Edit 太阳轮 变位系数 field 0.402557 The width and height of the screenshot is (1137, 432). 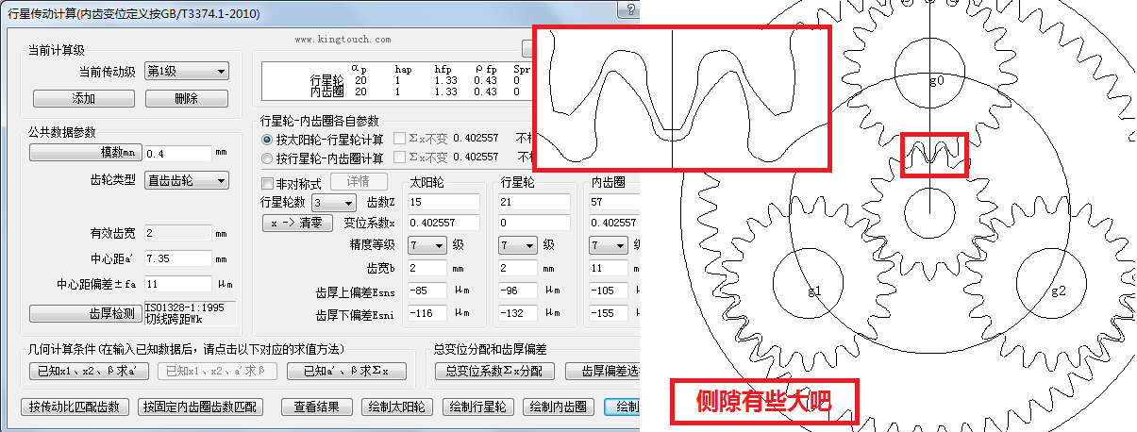tap(443, 223)
